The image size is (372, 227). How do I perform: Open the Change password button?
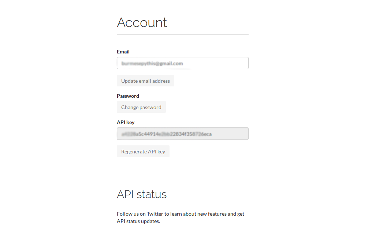point(141,107)
